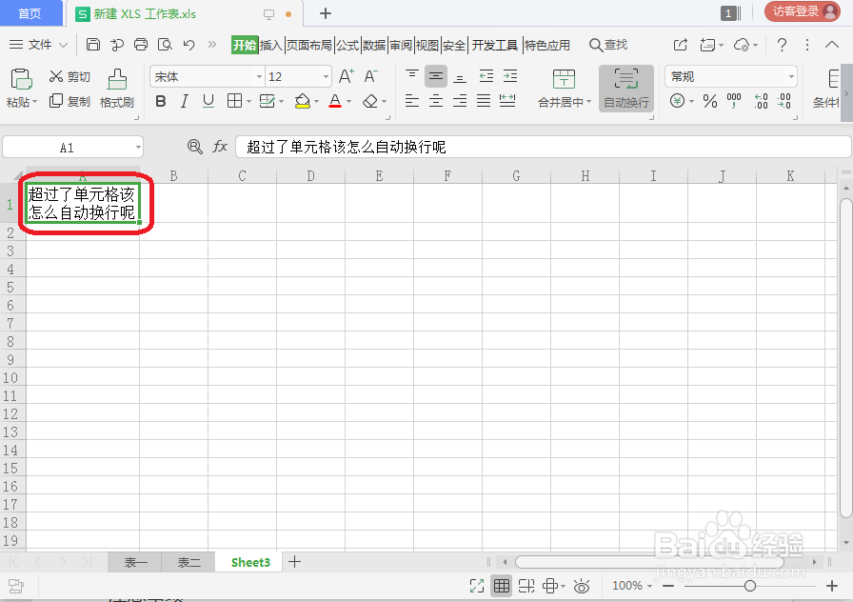853x602 pixels.
Task: Open the Insert (插入) ribbon tab
Action: pyautogui.click(x=270, y=45)
